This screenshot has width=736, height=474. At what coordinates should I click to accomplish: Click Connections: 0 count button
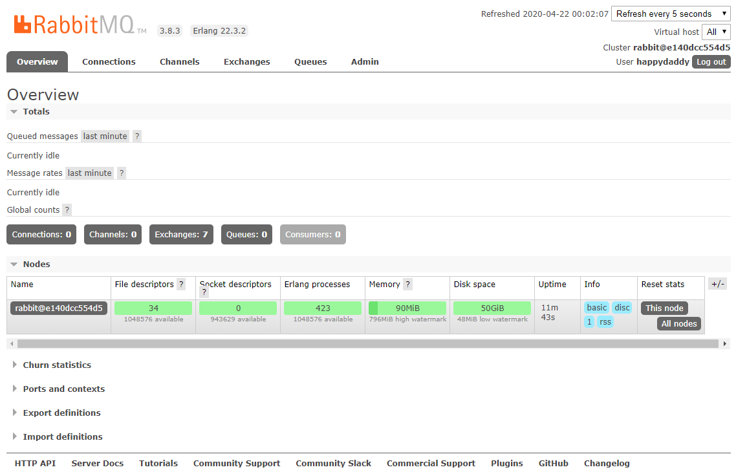click(41, 234)
